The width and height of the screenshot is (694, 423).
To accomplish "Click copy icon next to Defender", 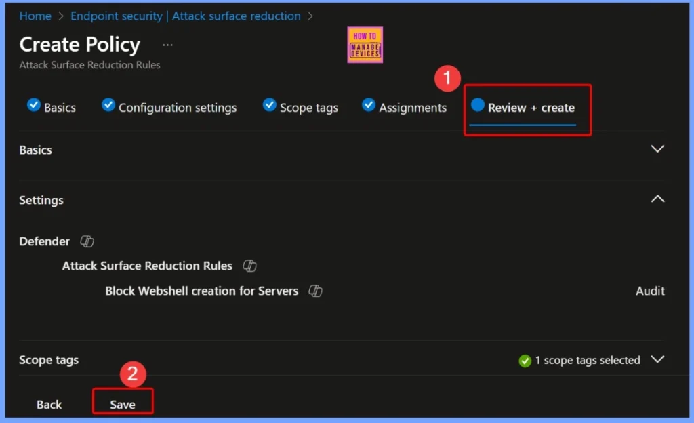I will pos(87,241).
